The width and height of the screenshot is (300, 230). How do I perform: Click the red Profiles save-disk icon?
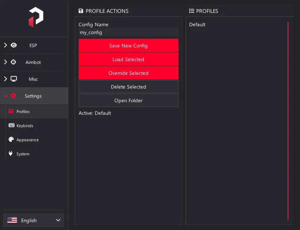point(11,111)
